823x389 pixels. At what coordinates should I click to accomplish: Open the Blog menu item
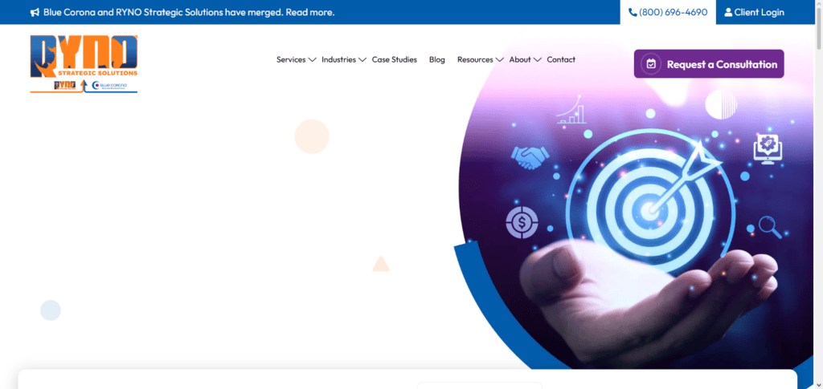(436, 59)
